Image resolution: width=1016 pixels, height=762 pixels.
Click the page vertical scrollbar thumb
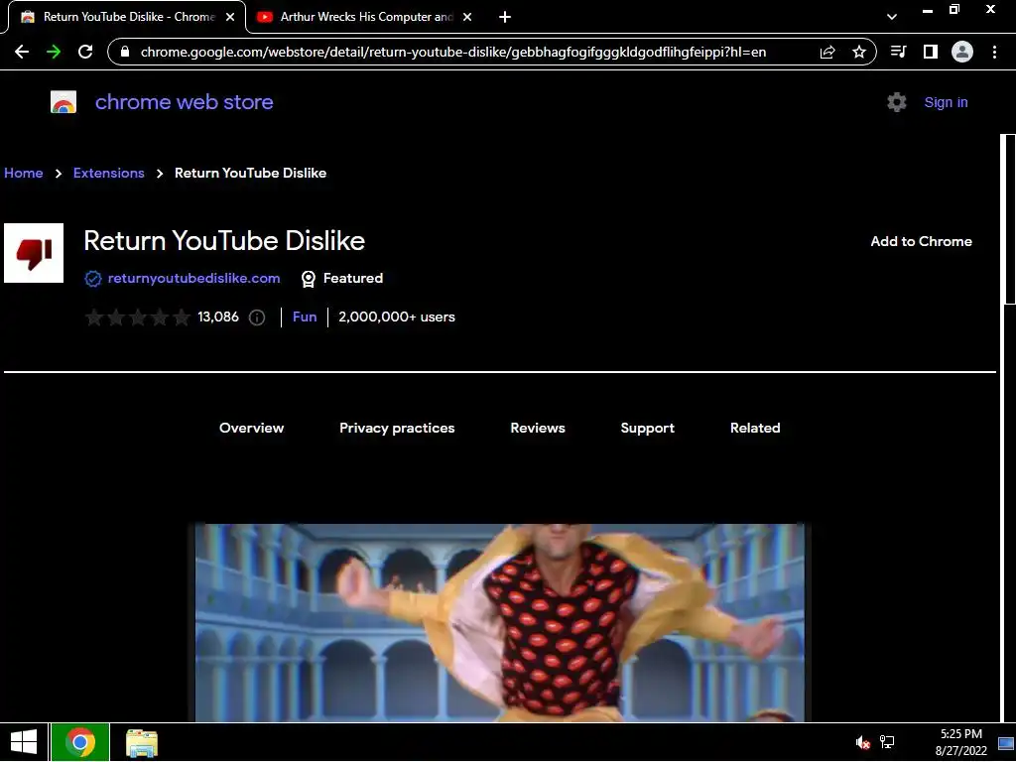pyautogui.click(x=1008, y=219)
